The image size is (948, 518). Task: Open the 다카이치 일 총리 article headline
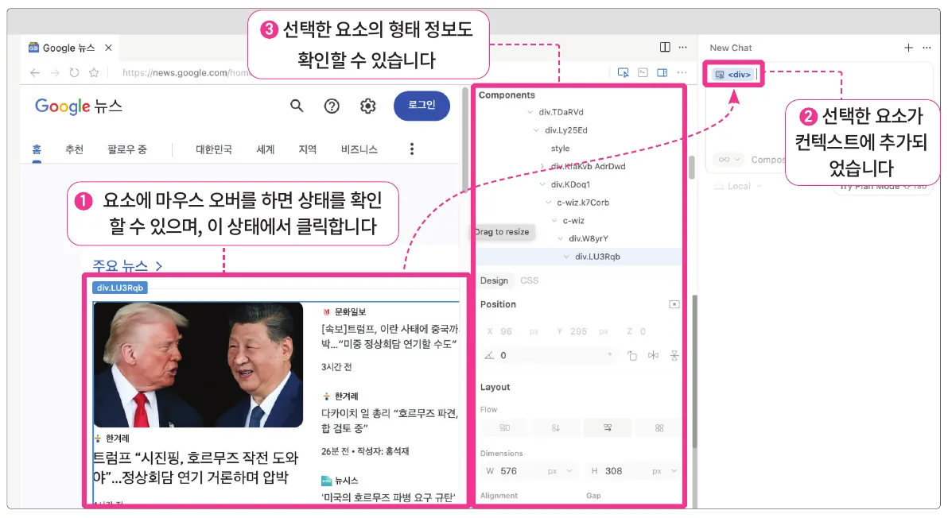pos(390,421)
